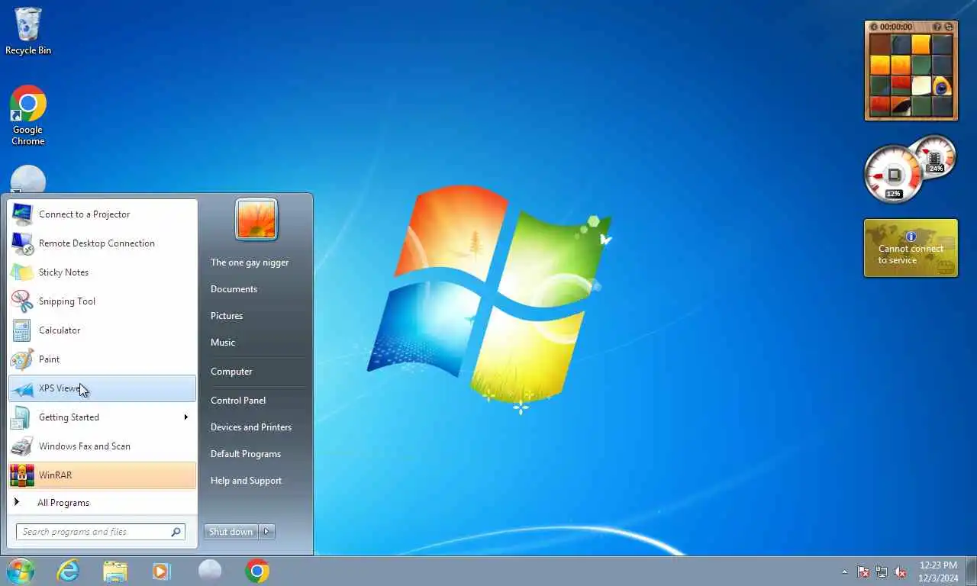Open Windows Explorer folder on the taskbar
Viewport: 977px width, 586px height.
(x=115, y=571)
